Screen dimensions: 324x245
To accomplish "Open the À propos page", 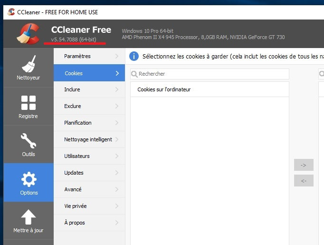I will tap(89, 223).
